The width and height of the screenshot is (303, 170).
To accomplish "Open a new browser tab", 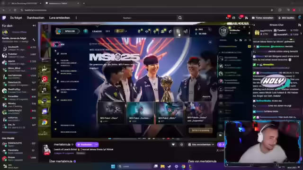I will point(84,3).
